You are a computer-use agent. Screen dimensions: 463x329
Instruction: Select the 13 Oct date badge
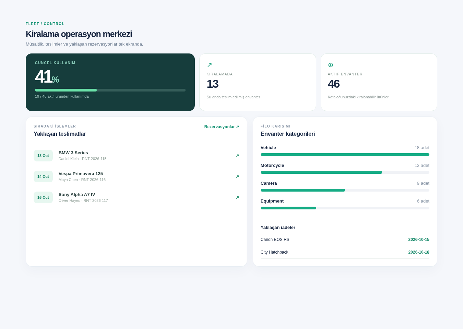(x=43, y=156)
